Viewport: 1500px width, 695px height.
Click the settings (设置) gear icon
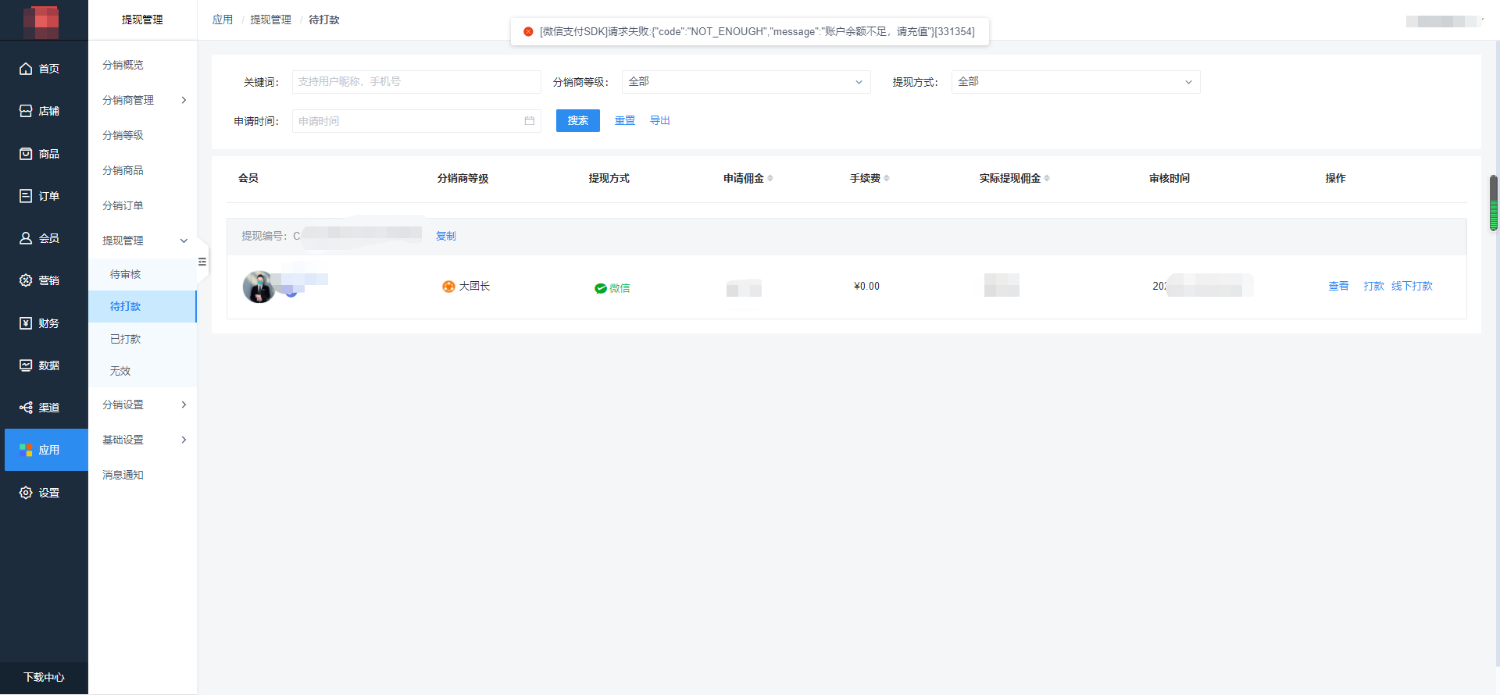coord(26,493)
